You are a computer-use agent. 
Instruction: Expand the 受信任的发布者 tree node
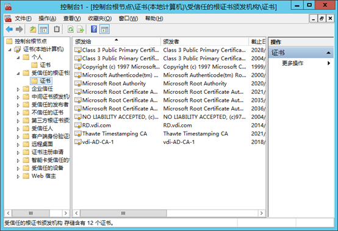(x=18, y=105)
